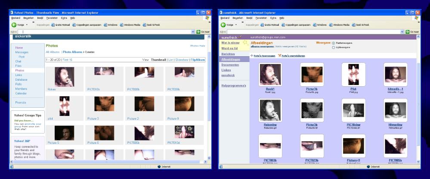
Task: Click Word nu lid in sunofnick sidebar
Action: tap(229, 49)
